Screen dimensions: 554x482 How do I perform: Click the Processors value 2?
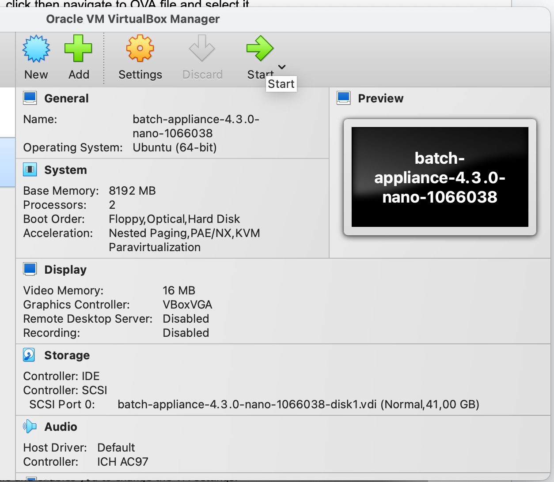[x=112, y=205]
